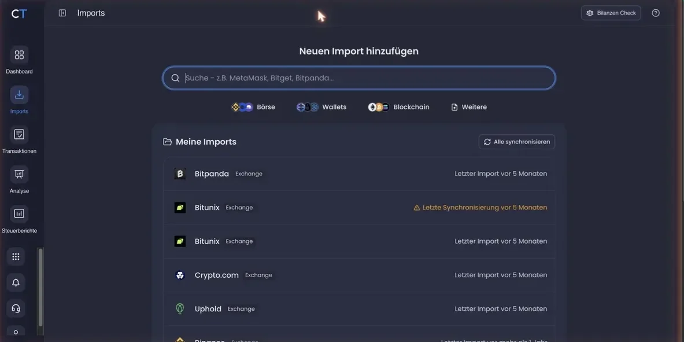Open the Crypto.com import entry
The height and width of the screenshot is (342, 684).
click(360, 275)
